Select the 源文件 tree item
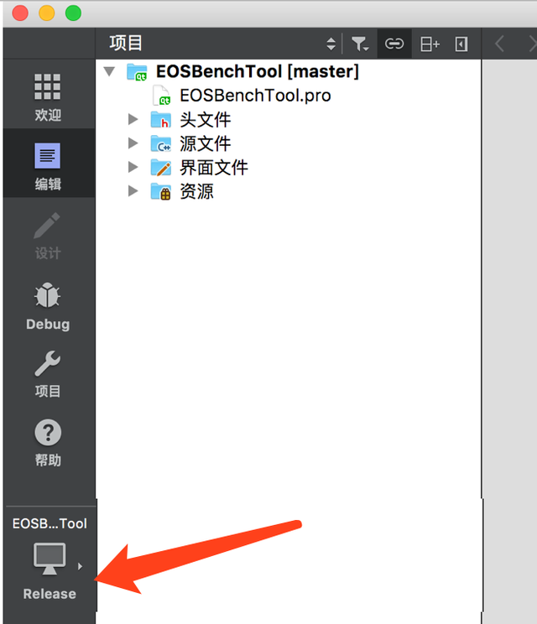This screenshot has width=537, height=624. pyautogui.click(x=206, y=143)
